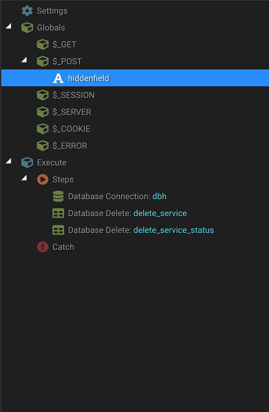Click the $_POST cube icon
This screenshot has width=269, height=412.
coord(43,61)
